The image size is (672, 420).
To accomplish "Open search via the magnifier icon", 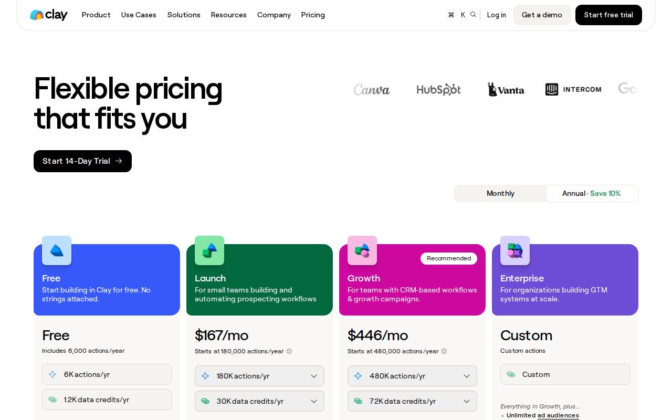I will point(473,15).
